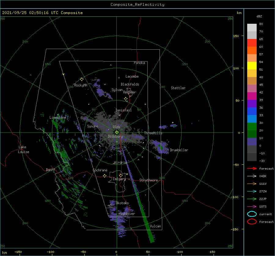Select the yellow 54-51 dBZ swatch

(252, 66)
